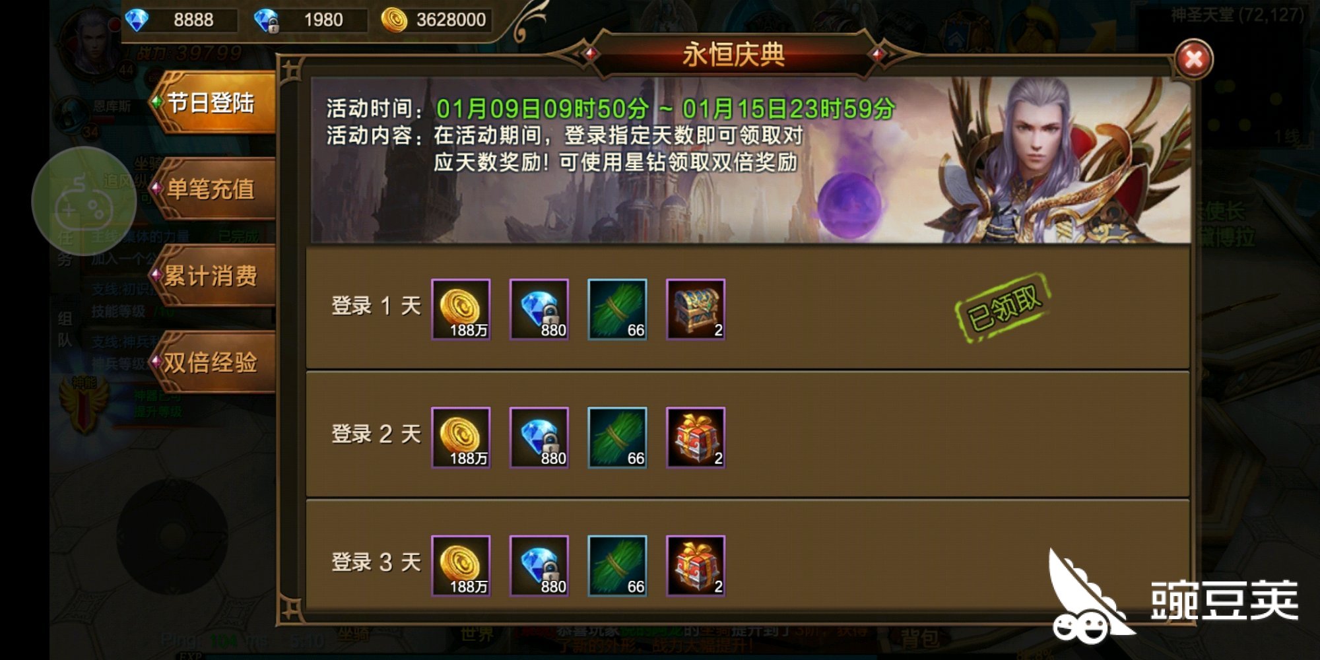Switch to the 节日登陆 tab
Viewport: 1320px width, 660px height.
click(x=211, y=103)
